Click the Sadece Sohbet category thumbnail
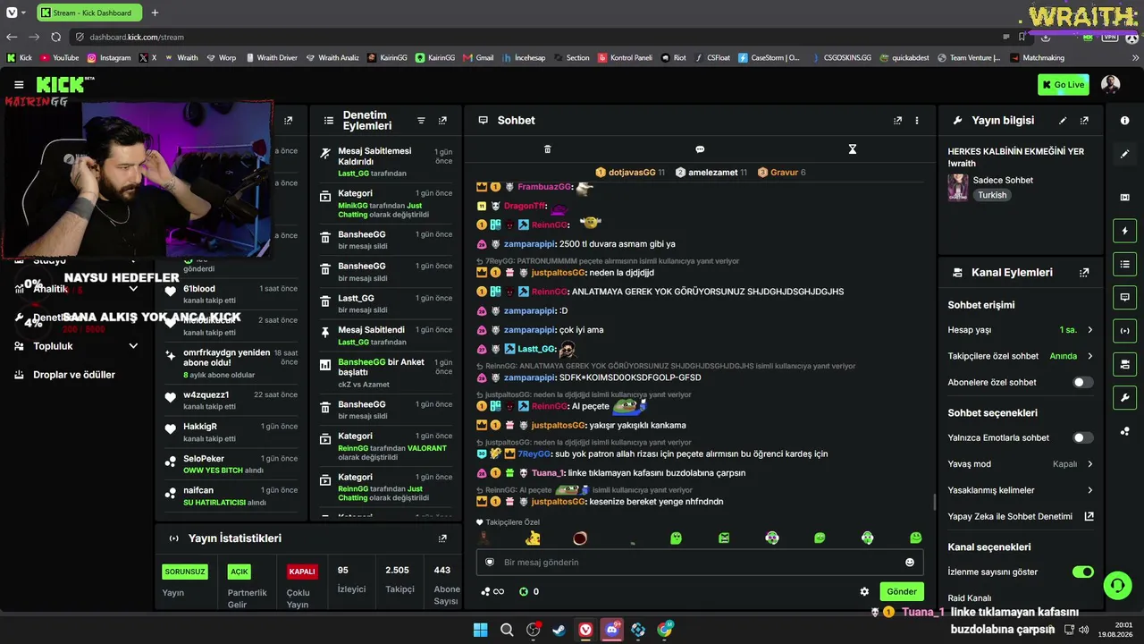The height and width of the screenshot is (644, 1144). tap(958, 187)
